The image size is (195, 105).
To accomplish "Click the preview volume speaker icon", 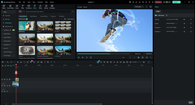I will pyautogui.click(x=147, y=58).
